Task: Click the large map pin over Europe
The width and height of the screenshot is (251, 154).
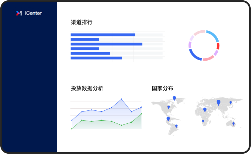Action: (218, 102)
